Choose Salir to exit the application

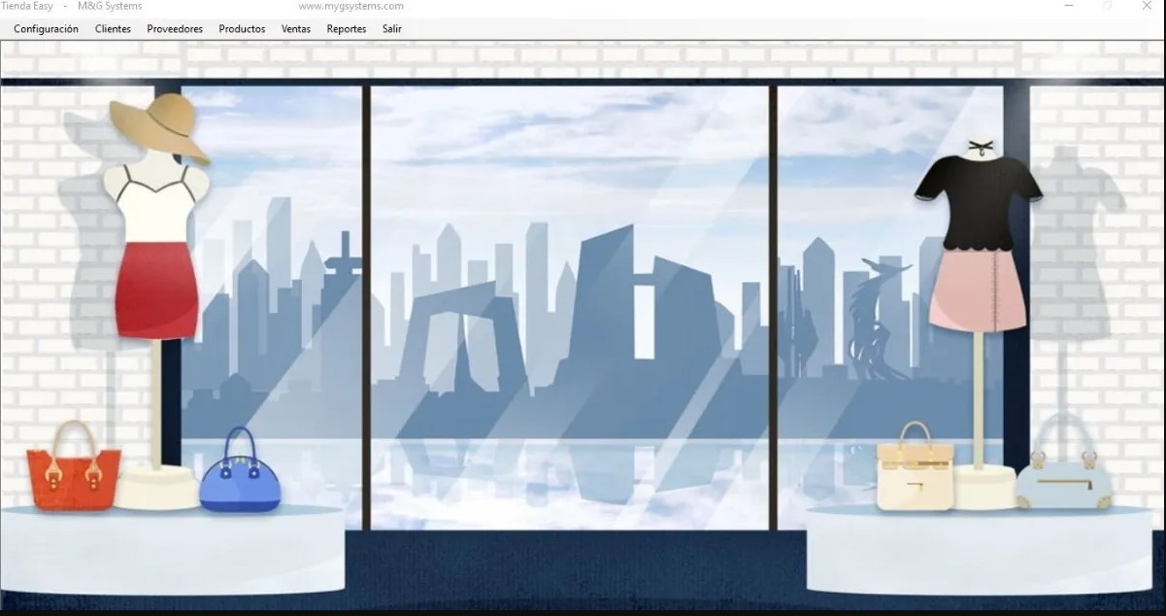(x=392, y=29)
